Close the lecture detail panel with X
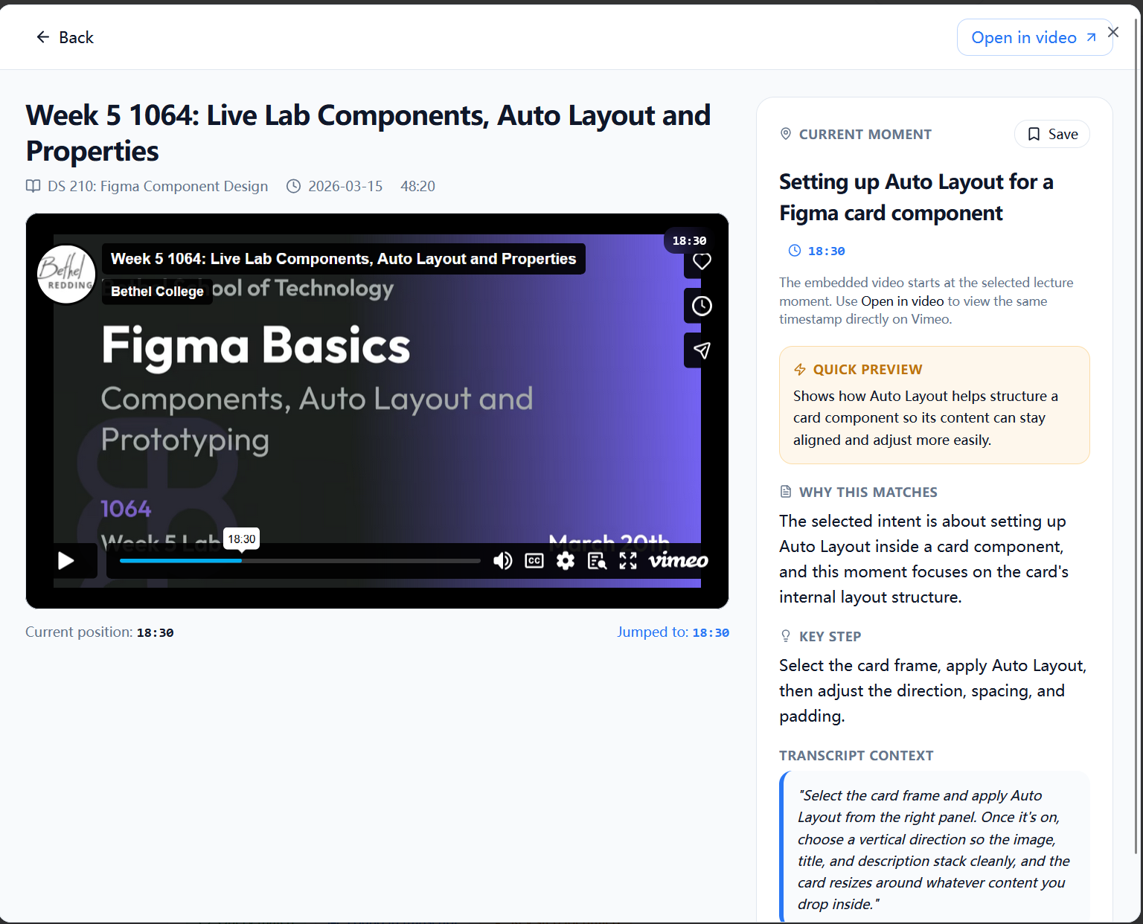The width and height of the screenshot is (1143, 924). click(x=1113, y=32)
